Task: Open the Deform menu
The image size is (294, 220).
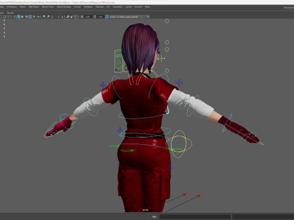Action: point(99,7)
